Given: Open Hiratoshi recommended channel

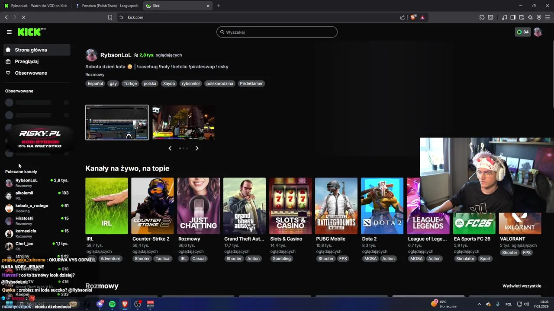Looking at the screenshot, I should 37,221.
